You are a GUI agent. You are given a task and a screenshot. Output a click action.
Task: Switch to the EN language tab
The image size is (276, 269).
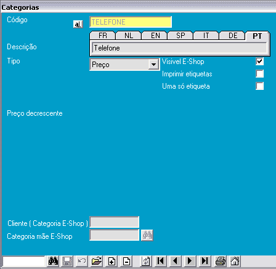[155, 36]
